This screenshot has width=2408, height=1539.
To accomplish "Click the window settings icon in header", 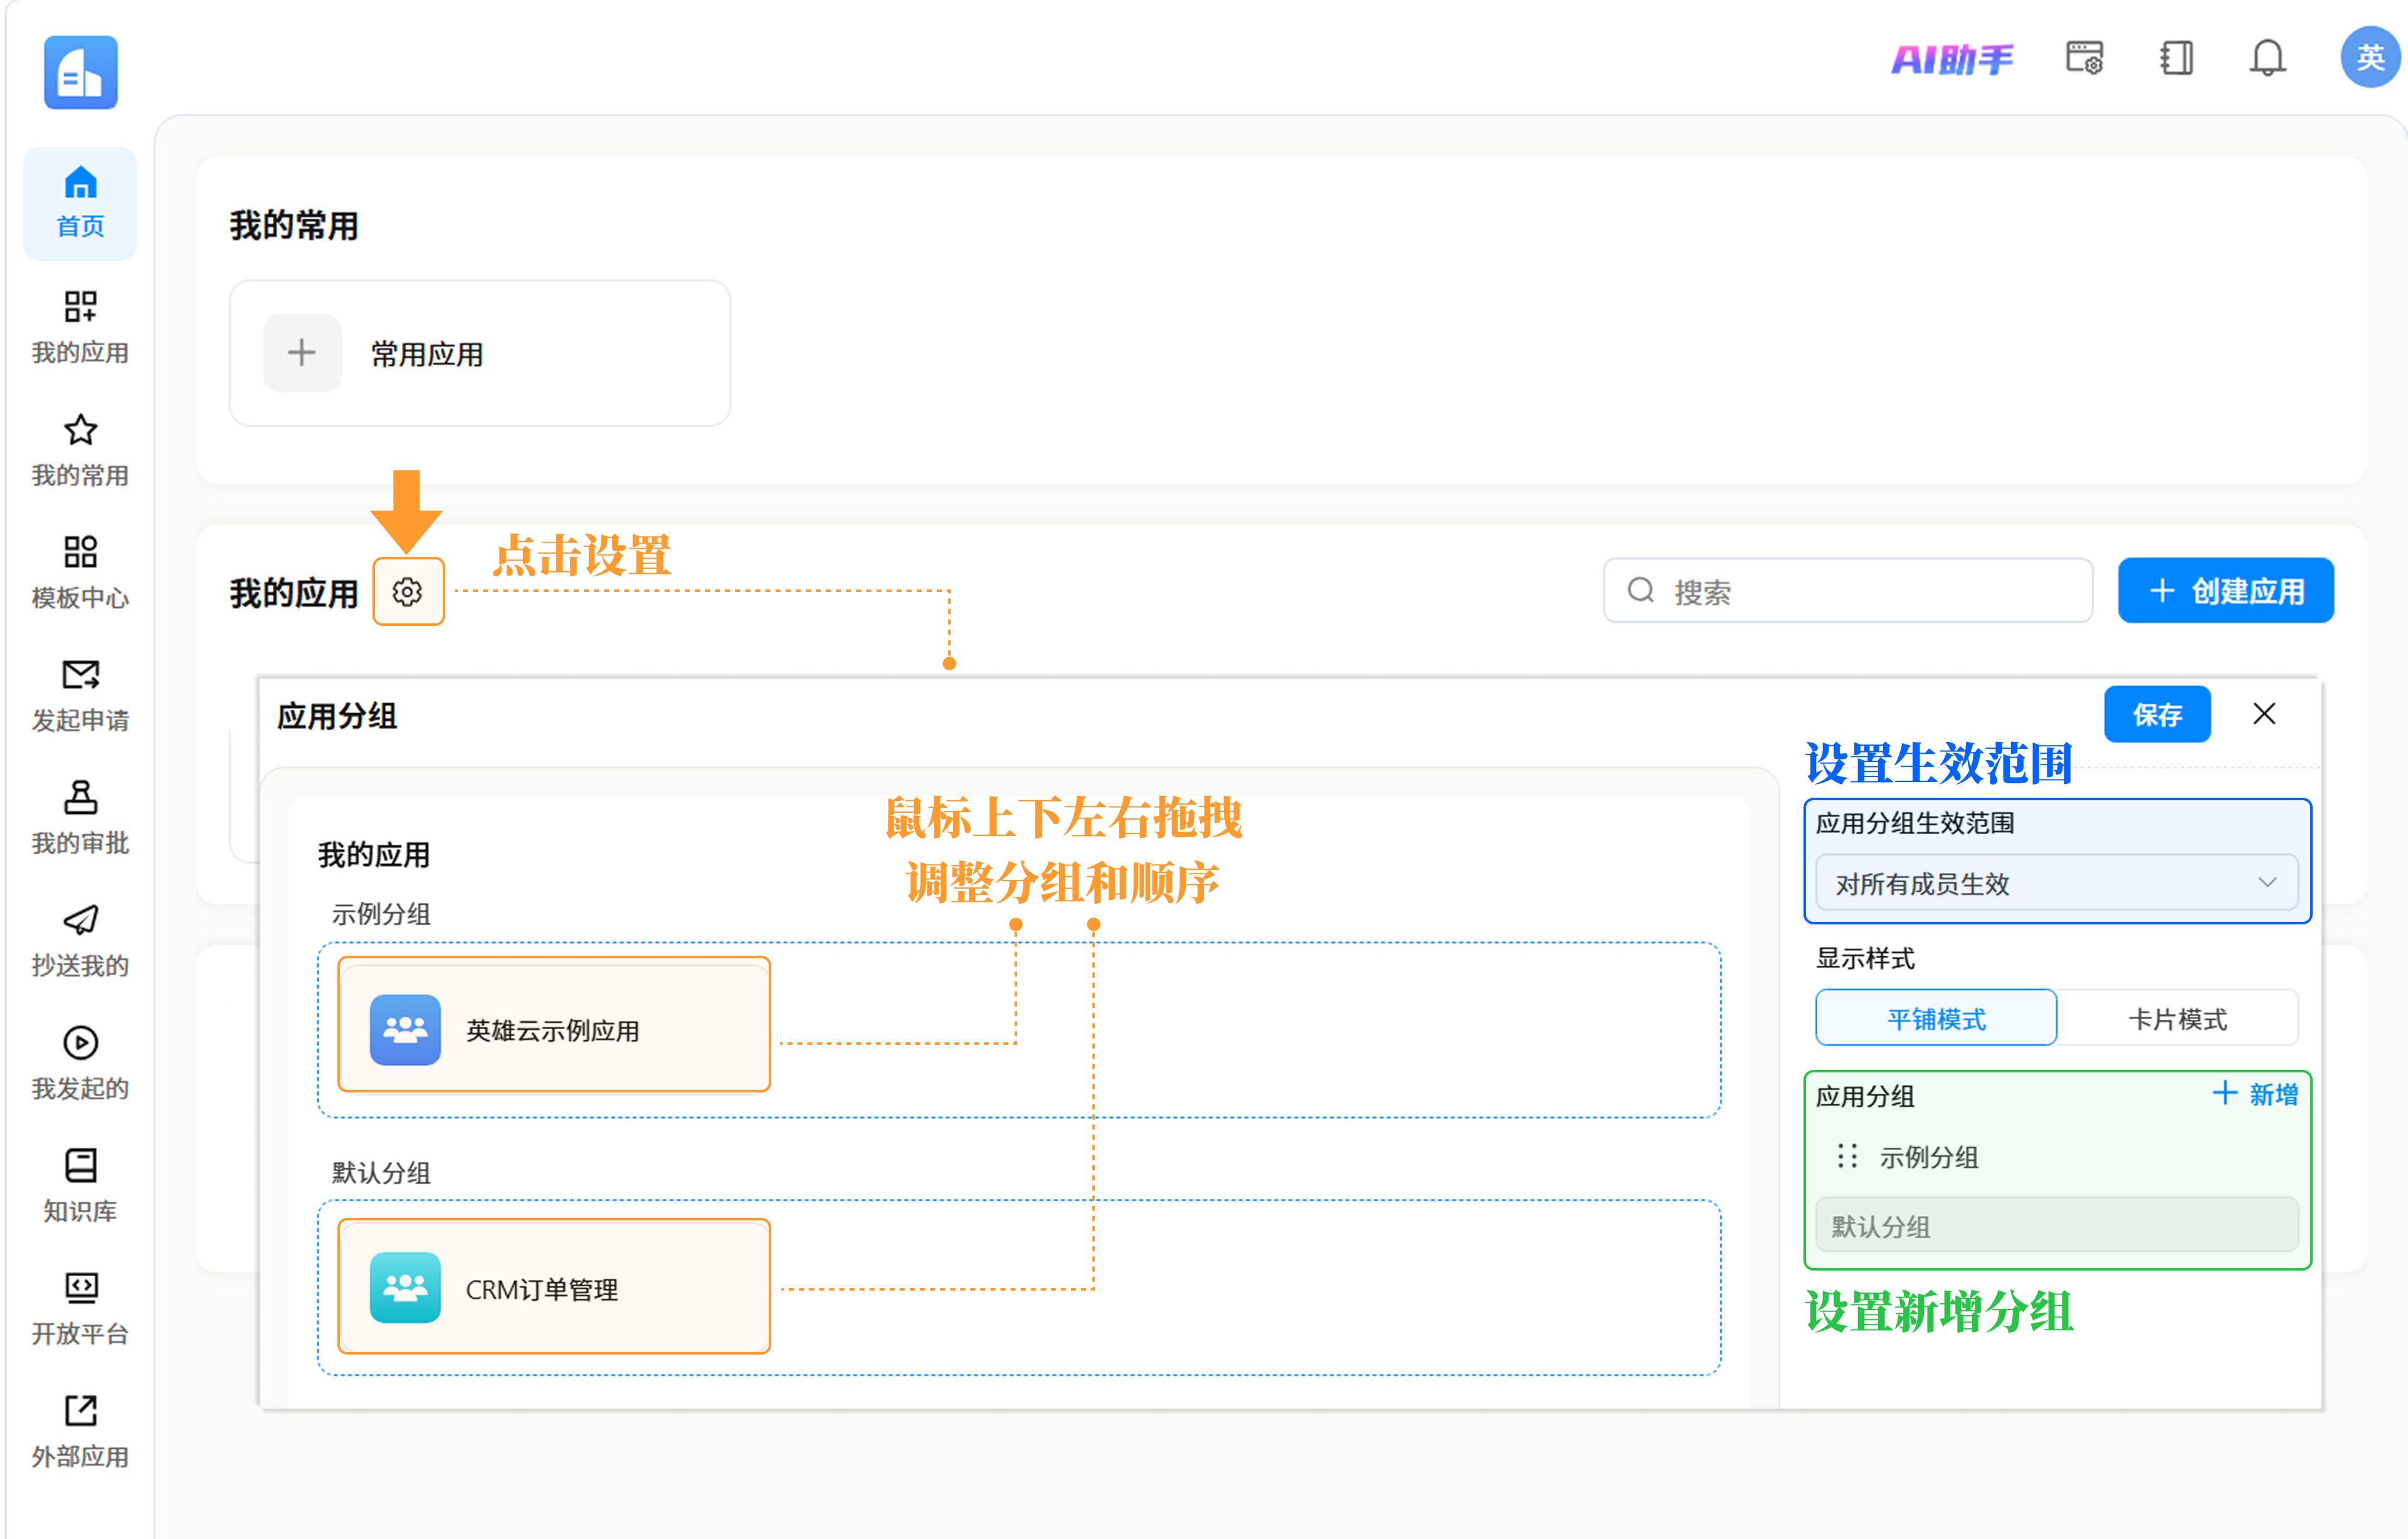I will [x=2085, y=58].
